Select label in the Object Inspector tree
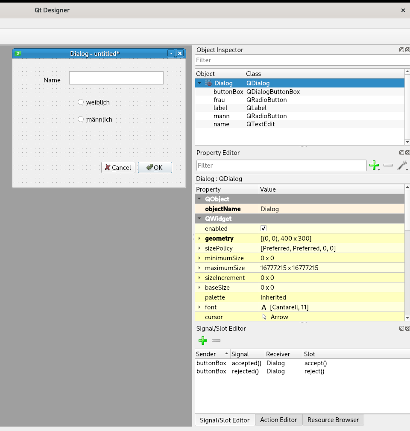Image resolution: width=410 pixels, height=431 pixels. point(220,108)
